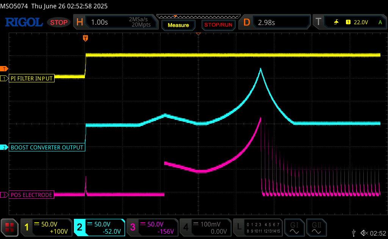Open the horizontal timebase 1.00s setting
This screenshot has width=388, height=239.
[x=100, y=22]
